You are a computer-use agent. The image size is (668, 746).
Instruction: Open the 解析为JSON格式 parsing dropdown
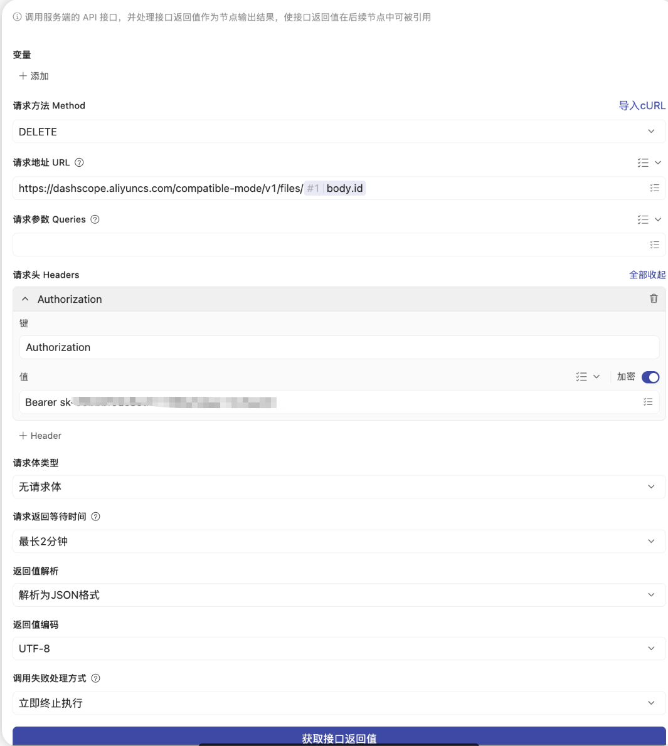click(x=339, y=595)
